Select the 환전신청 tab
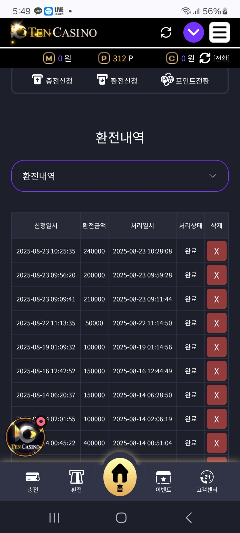Image resolution: width=240 pixels, height=533 pixels. (117, 80)
